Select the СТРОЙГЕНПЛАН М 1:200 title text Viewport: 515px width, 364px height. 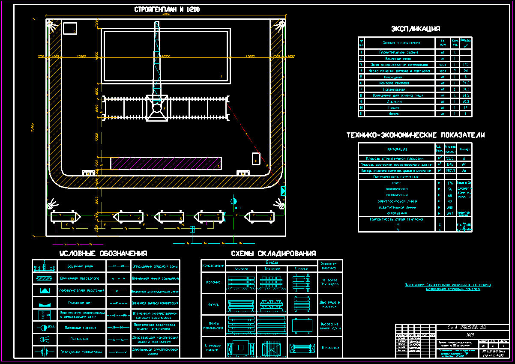click(x=167, y=9)
